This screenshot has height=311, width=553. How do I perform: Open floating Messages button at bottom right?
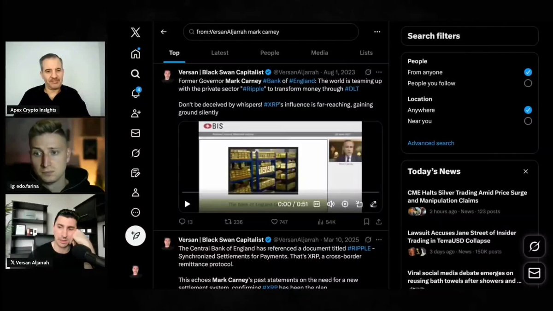click(x=535, y=273)
